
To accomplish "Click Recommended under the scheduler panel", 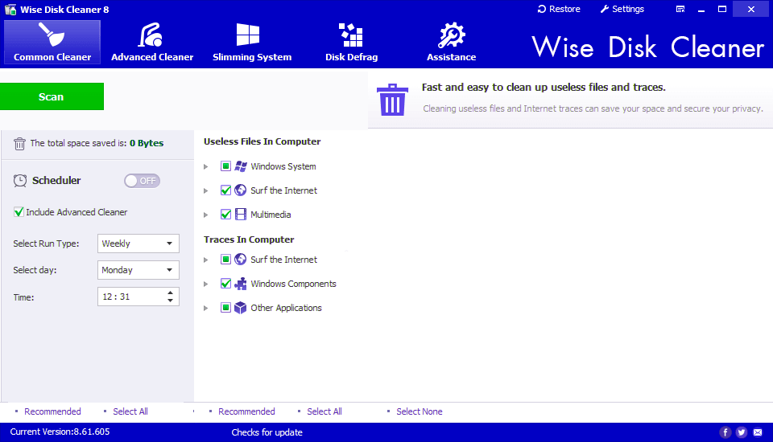I will pyautogui.click(x=53, y=411).
